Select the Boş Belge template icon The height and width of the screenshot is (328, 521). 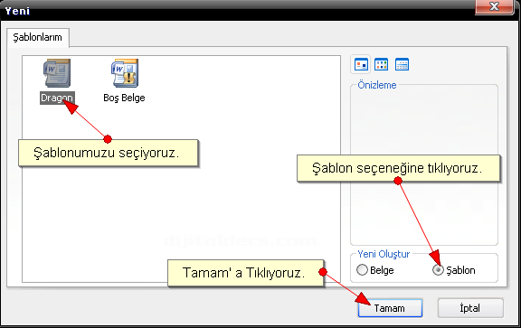[x=125, y=73]
